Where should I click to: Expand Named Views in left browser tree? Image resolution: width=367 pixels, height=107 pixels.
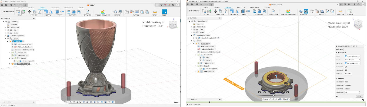click(x=5, y=27)
